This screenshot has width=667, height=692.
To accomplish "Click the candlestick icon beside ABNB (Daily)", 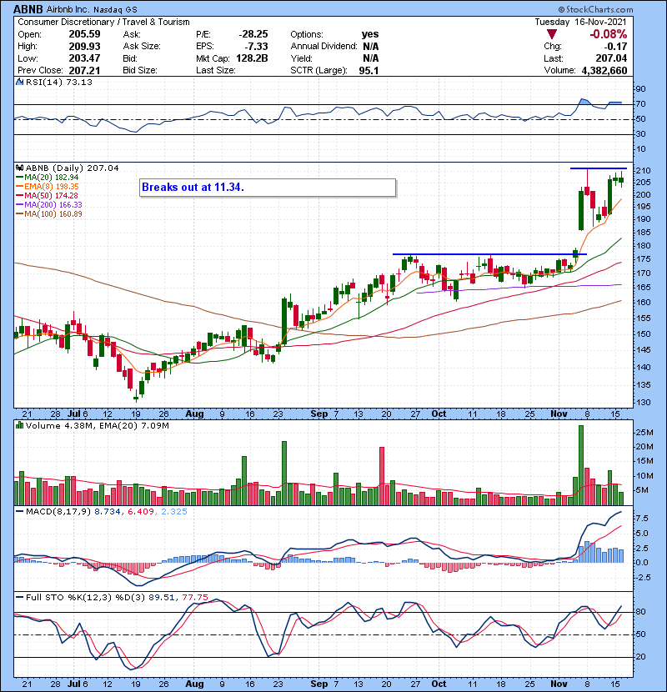I will pos(19,168).
